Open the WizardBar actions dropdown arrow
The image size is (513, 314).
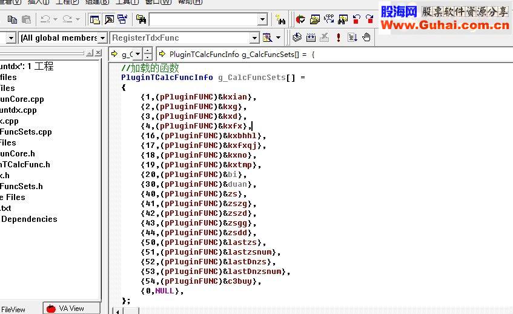click(x=278, y=38)
